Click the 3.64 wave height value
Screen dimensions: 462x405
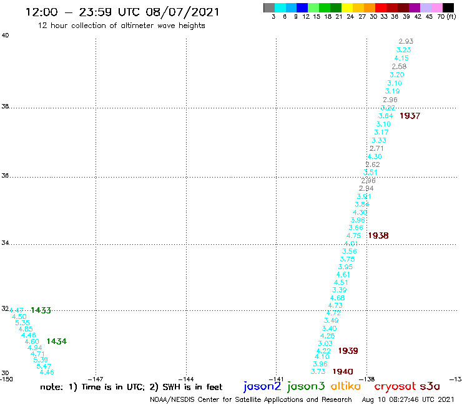pos(386,116)
